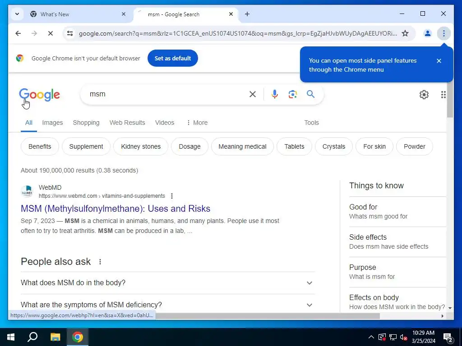Click the horizontal scrollbar right arrow
The image size is (462, 346).
pyautogui.click(x=442, y=316)
